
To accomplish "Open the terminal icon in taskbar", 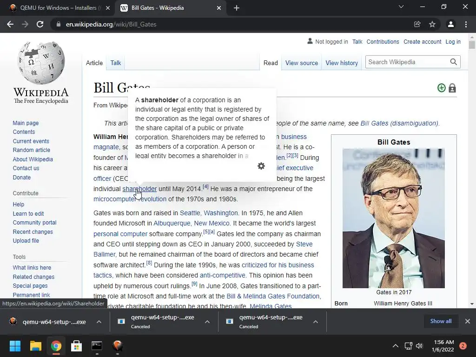I will (97, 346).
